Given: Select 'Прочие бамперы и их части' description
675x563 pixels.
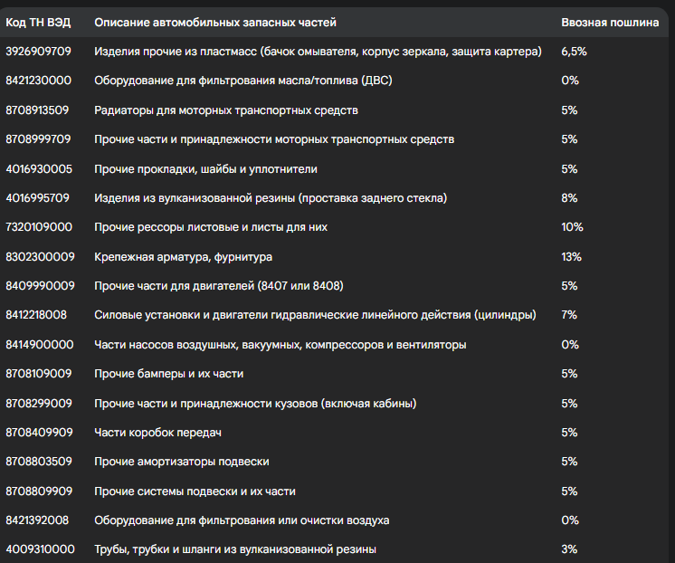Looking at the screenshot, I should [x=168, y=374].
